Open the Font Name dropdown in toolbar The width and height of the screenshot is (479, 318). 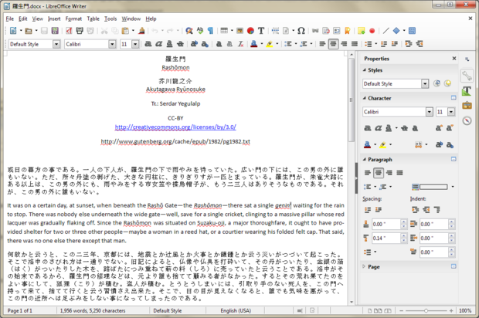click(112, 44)
